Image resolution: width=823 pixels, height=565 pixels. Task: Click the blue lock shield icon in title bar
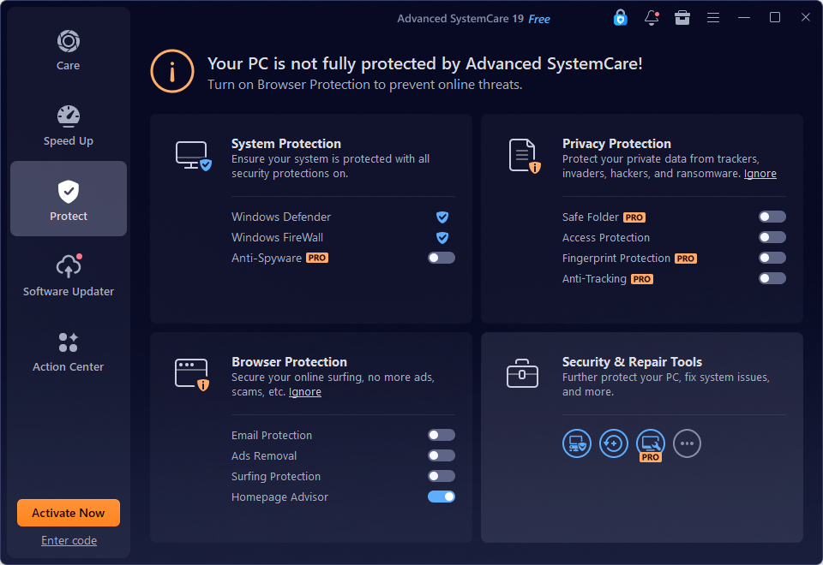pyautogui.click(x=621, y=18)
